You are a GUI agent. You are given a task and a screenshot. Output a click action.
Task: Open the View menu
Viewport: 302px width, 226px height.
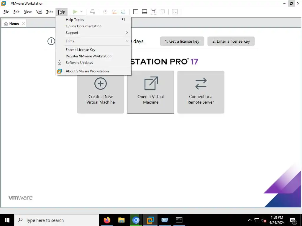pyautogui.click(x=28, y=12)
